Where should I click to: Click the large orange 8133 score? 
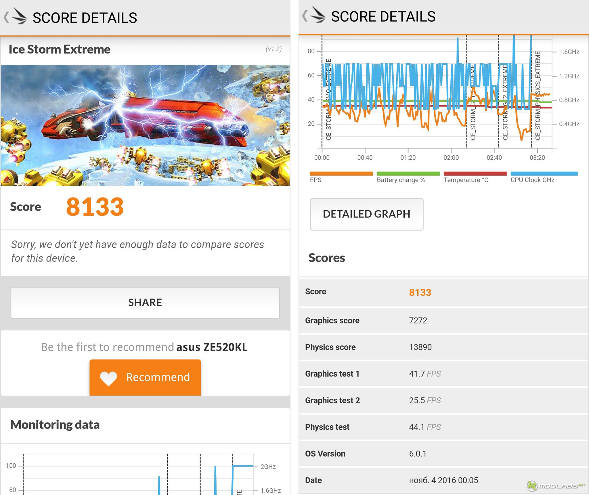[x=95, y=207]
